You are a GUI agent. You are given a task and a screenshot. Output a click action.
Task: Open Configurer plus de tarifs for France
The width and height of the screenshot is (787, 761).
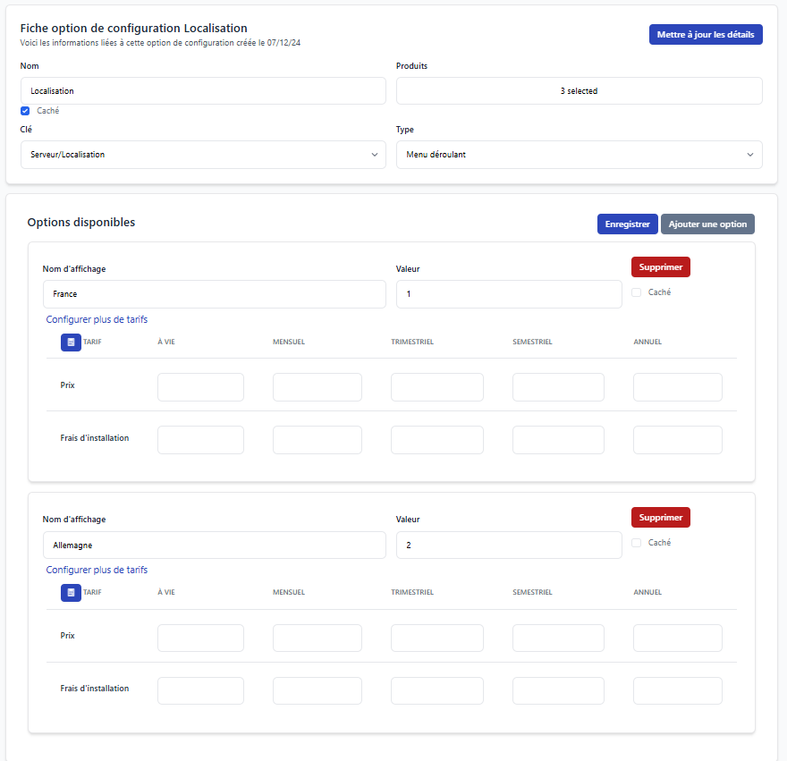tap(97, 319)
